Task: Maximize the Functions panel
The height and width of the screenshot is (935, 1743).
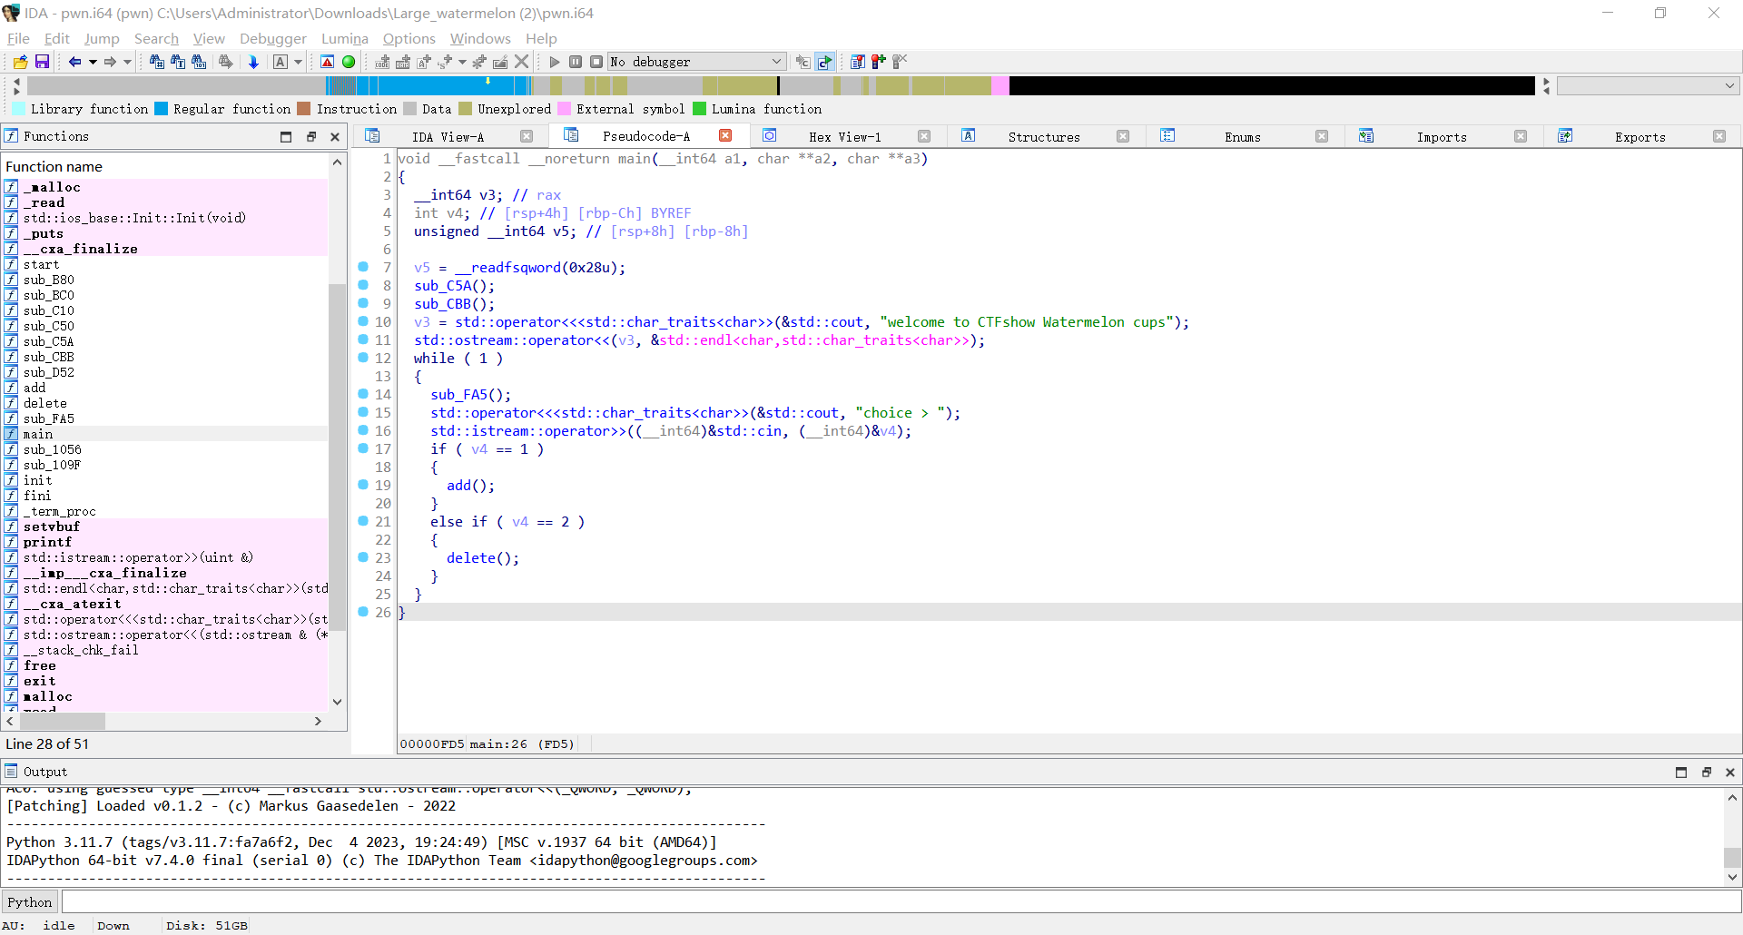Action: click(286, 136)
